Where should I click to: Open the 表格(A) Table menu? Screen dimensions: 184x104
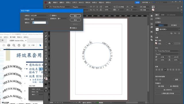pyautogui.click(x=88, y=3)
